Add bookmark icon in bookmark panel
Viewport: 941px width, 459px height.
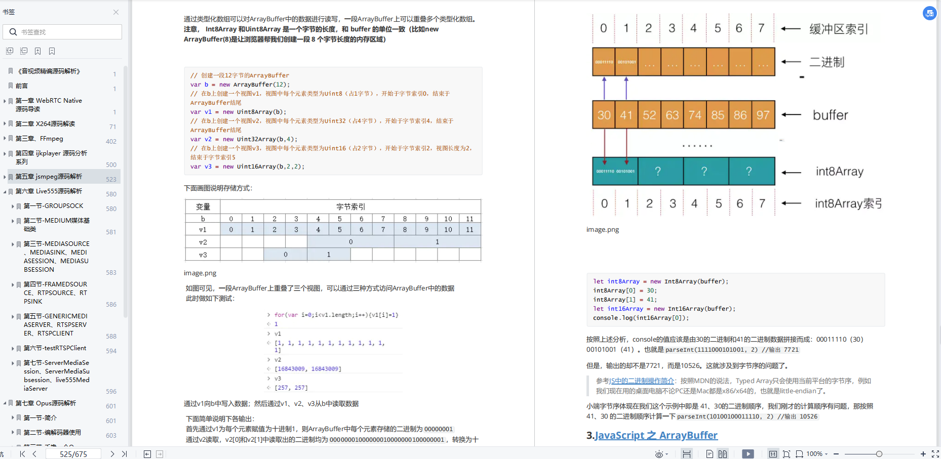click(x=38, y=51)
